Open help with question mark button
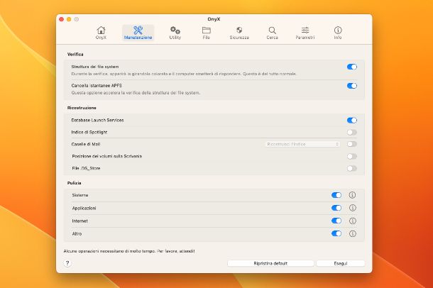This screenshot has height=288, width=433. tap(67, 263)
